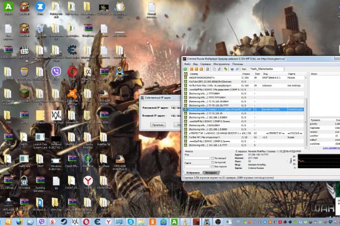Open the Yandex Browser desktop icon

(x=88, y=180)
